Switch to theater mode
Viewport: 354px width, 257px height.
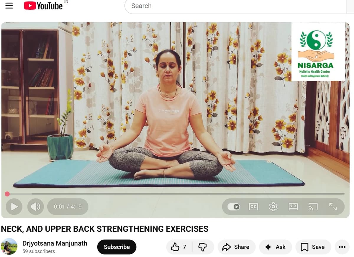coord(293,207)
